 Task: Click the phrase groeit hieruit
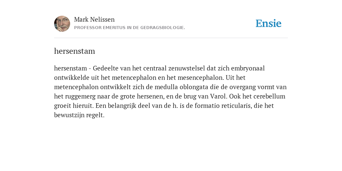(74, 106)
